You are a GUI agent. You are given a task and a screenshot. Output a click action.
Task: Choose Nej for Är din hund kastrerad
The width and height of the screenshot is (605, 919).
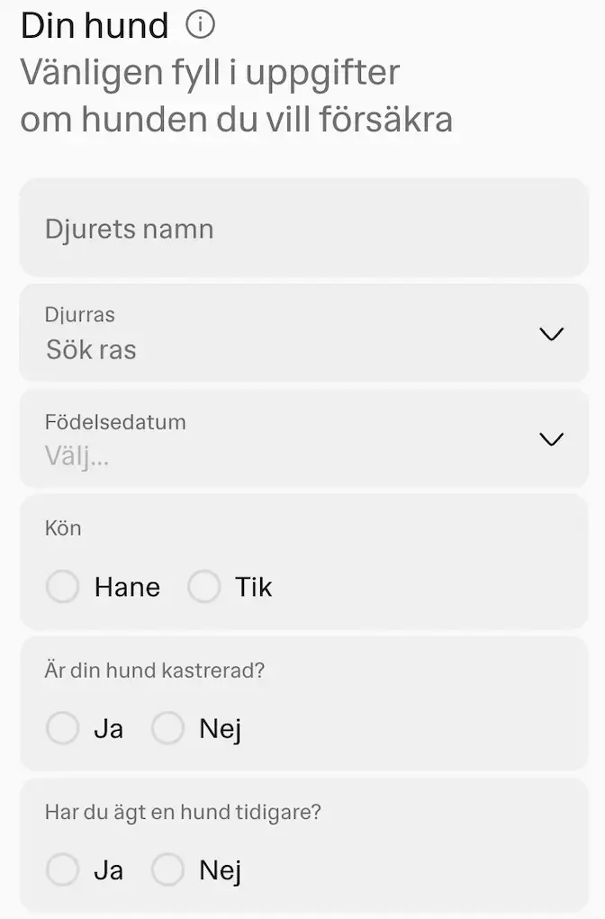tap(167, 728)
